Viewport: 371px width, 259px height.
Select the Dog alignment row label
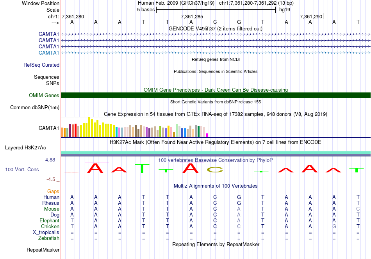coord(55,215)
